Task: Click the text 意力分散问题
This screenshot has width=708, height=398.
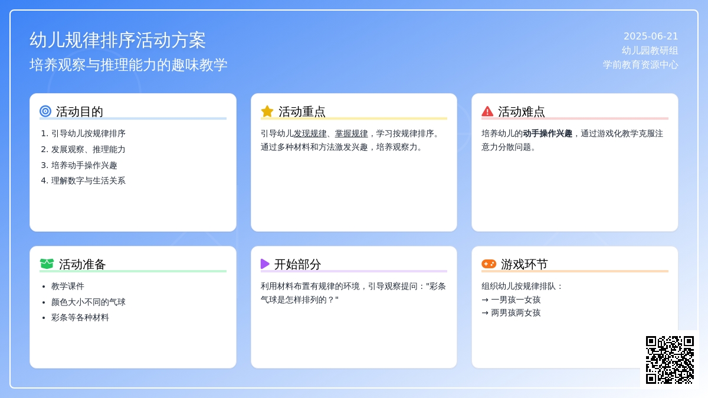Action: click(506, 147)
